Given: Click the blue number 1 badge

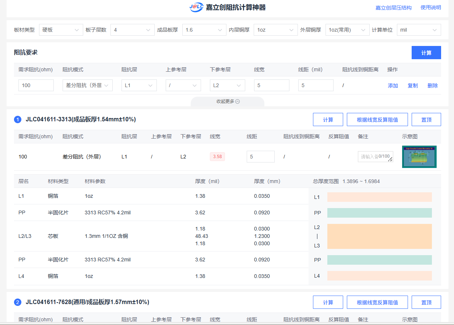Looking at the screenshot, I should [x=18, y=119].
